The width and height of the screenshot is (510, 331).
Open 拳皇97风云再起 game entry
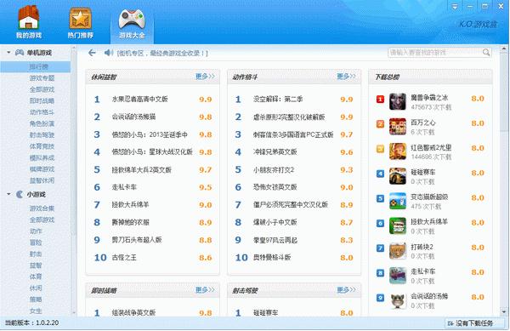pyautogui.click(x=275, y=240)
